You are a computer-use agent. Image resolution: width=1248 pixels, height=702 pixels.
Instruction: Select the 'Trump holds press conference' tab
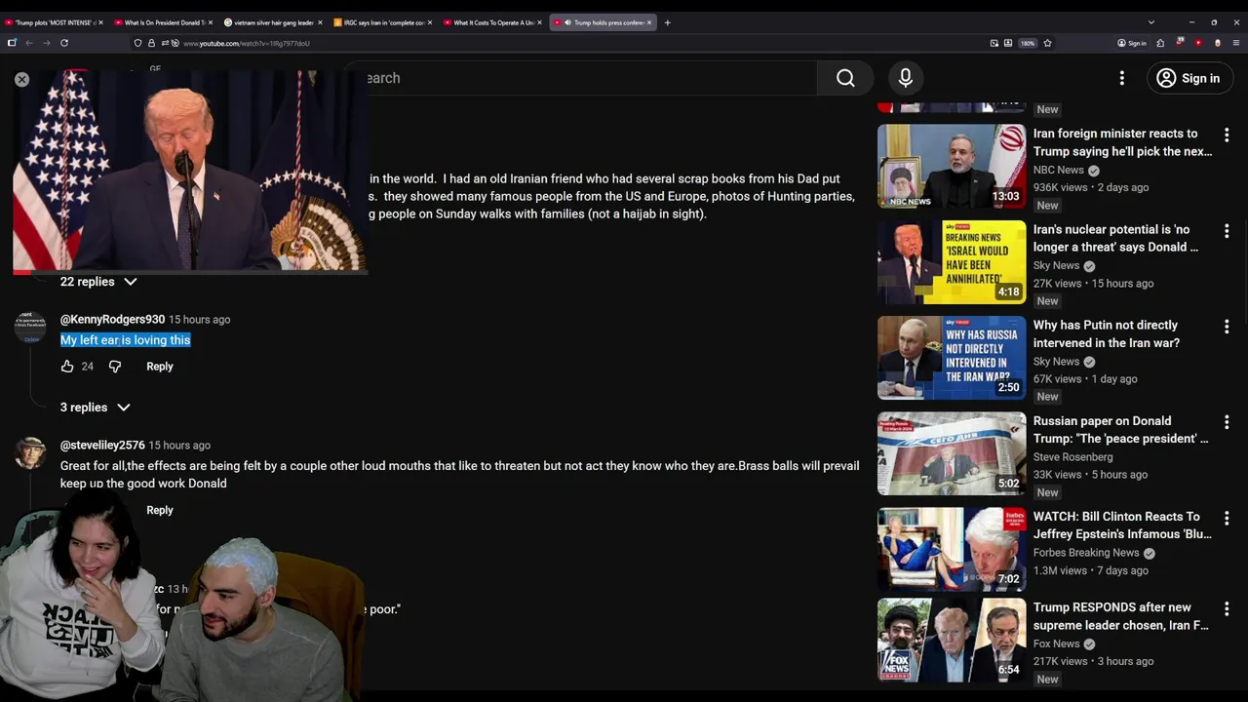604,22
